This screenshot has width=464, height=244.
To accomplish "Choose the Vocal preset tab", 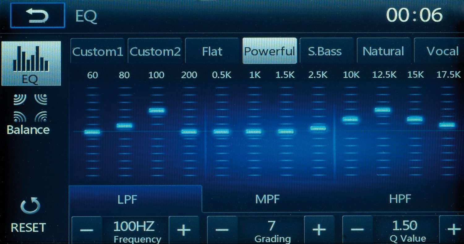I will click(x=439, y=51).
